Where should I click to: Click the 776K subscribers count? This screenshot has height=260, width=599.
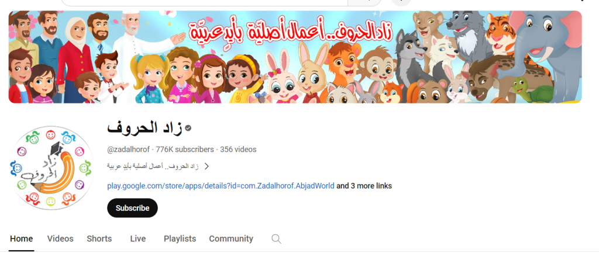coord(185,150)
